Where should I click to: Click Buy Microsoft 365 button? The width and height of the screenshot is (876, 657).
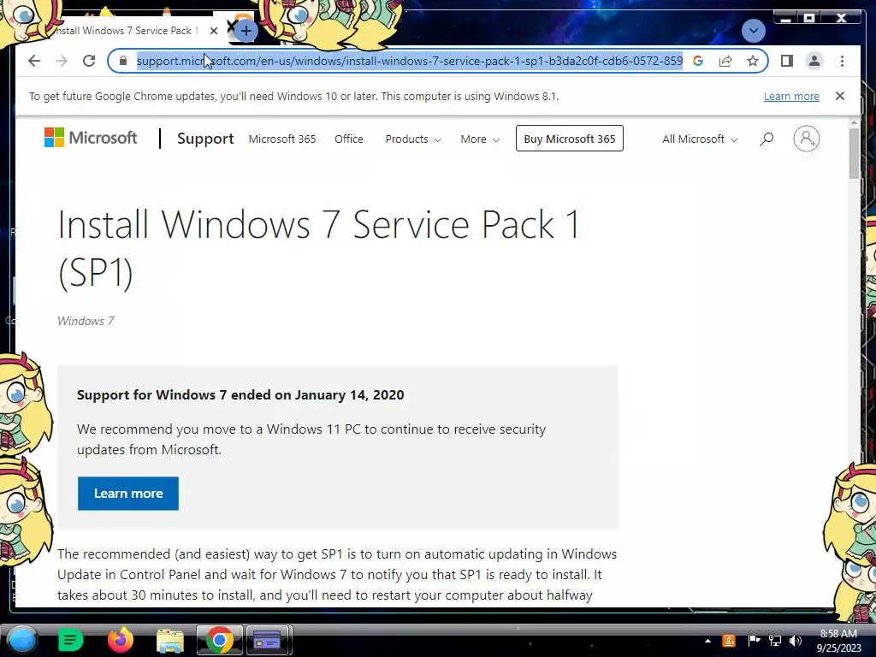(x=569, y=139)
